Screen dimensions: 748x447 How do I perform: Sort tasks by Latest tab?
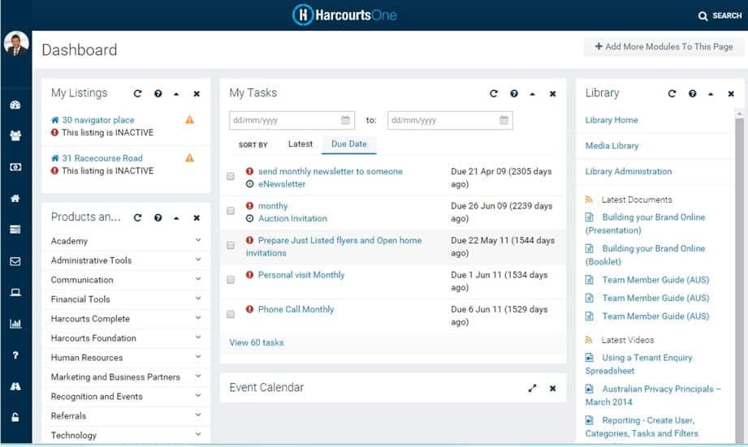click(x=300, y=144)
